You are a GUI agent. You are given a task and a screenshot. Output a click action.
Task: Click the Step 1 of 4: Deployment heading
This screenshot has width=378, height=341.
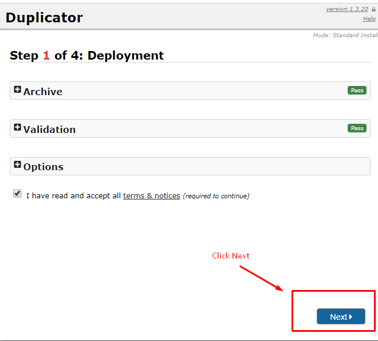(87, 56)
